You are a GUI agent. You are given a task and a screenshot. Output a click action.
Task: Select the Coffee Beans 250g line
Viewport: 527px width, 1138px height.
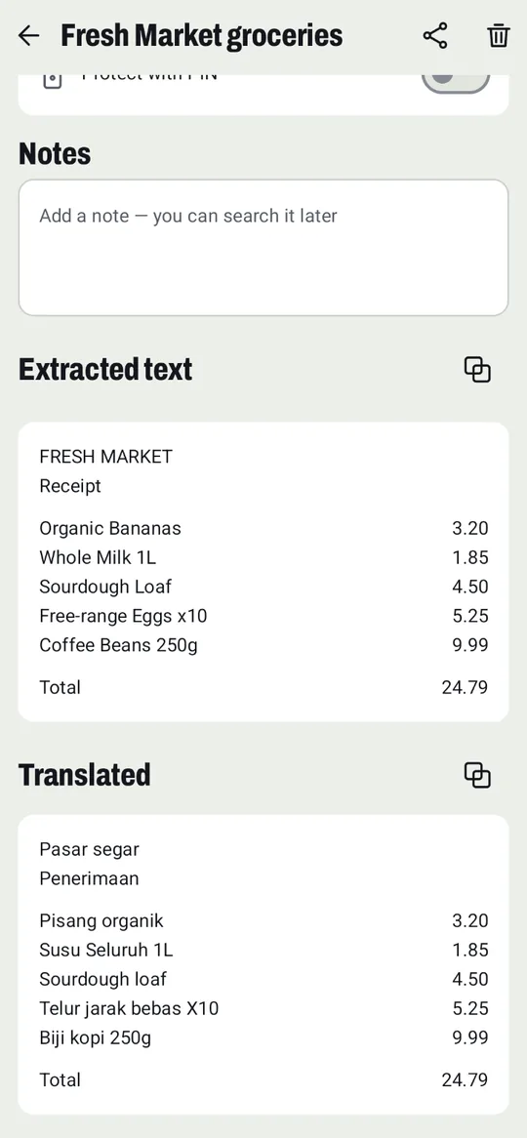[263, 645]
